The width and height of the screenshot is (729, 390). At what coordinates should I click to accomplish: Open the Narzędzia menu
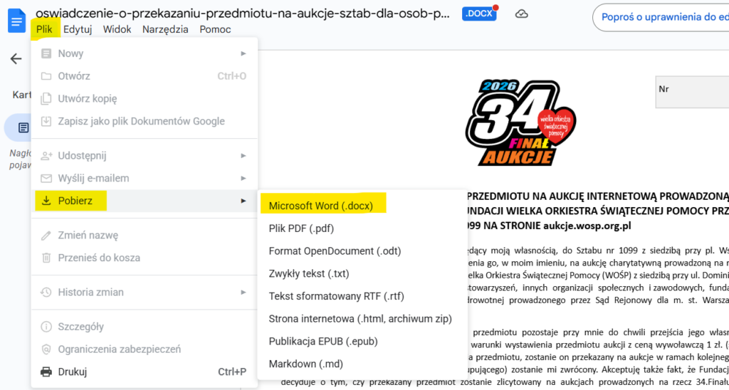(165, 29)
